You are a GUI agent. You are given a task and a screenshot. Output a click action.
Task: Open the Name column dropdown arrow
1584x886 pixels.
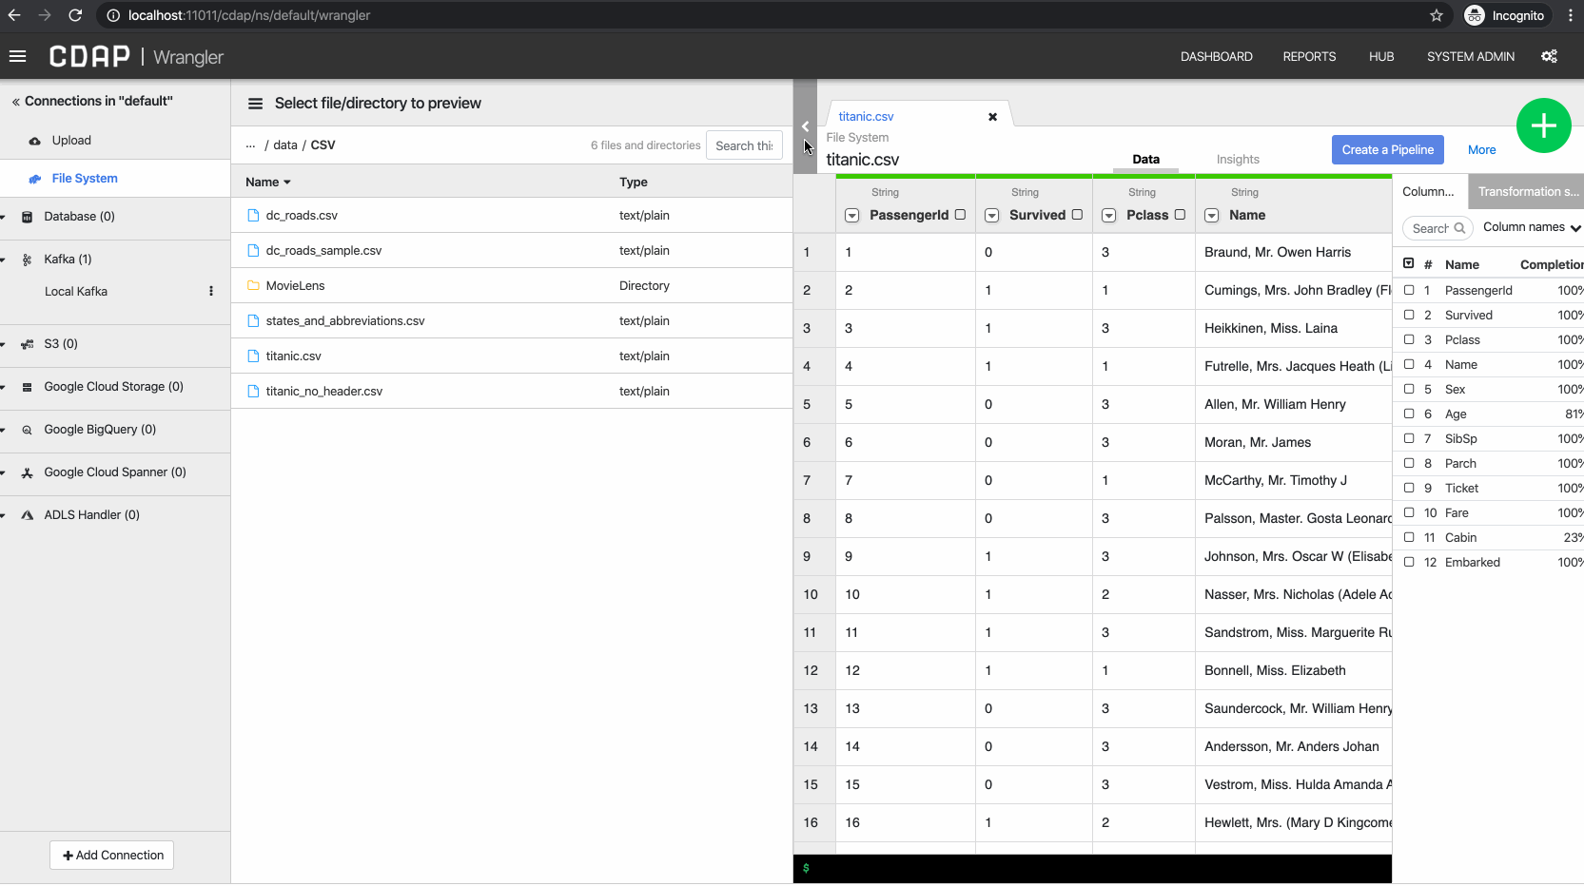1212,216
